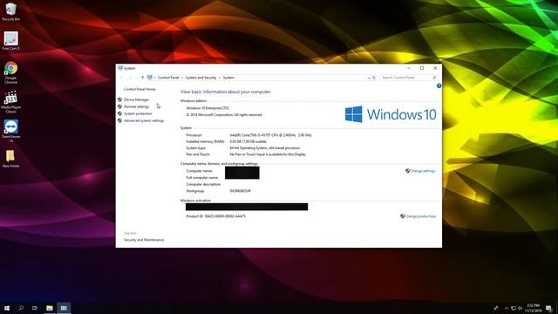Viewport: 558px width, 314px height.
Task: Click the processor Intel Core value
Action: [x=270, y=135]
